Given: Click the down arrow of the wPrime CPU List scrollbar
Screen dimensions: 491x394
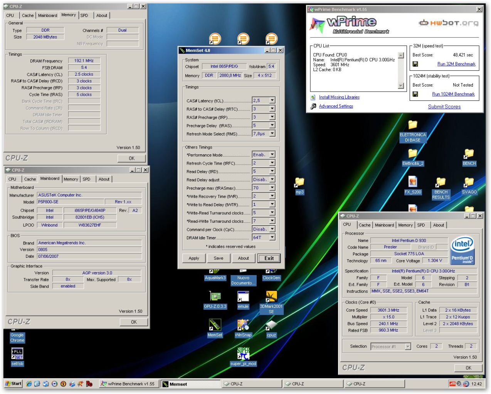Looking at the screenshot, I should coord(401,85).
